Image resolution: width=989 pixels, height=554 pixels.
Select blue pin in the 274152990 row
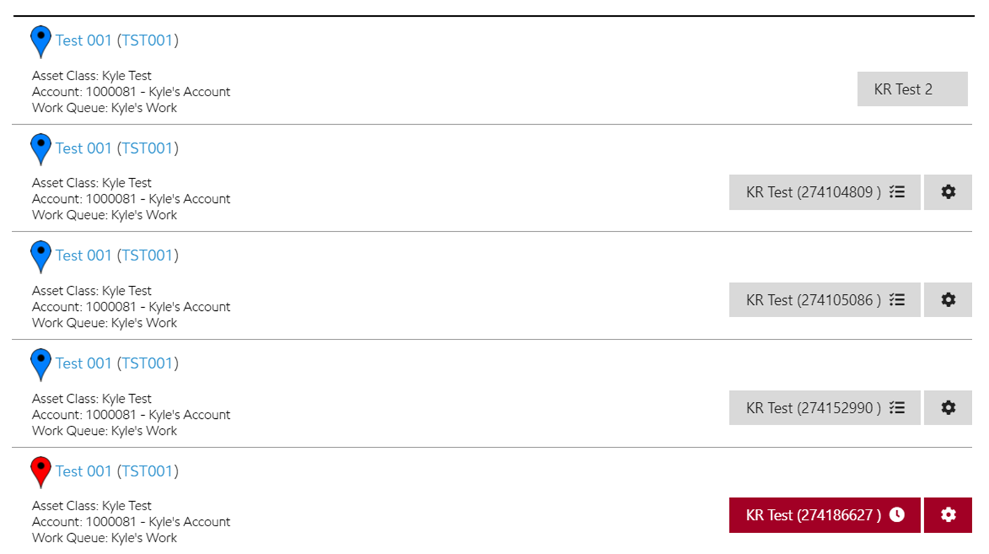(x=41, y=363)
